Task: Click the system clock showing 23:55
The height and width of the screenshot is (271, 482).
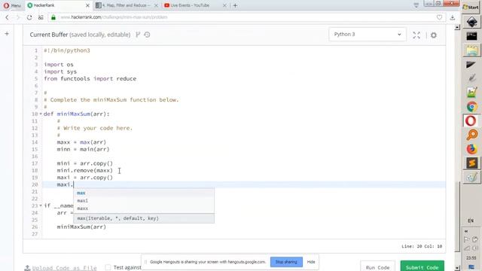Action: click(471, 258)
